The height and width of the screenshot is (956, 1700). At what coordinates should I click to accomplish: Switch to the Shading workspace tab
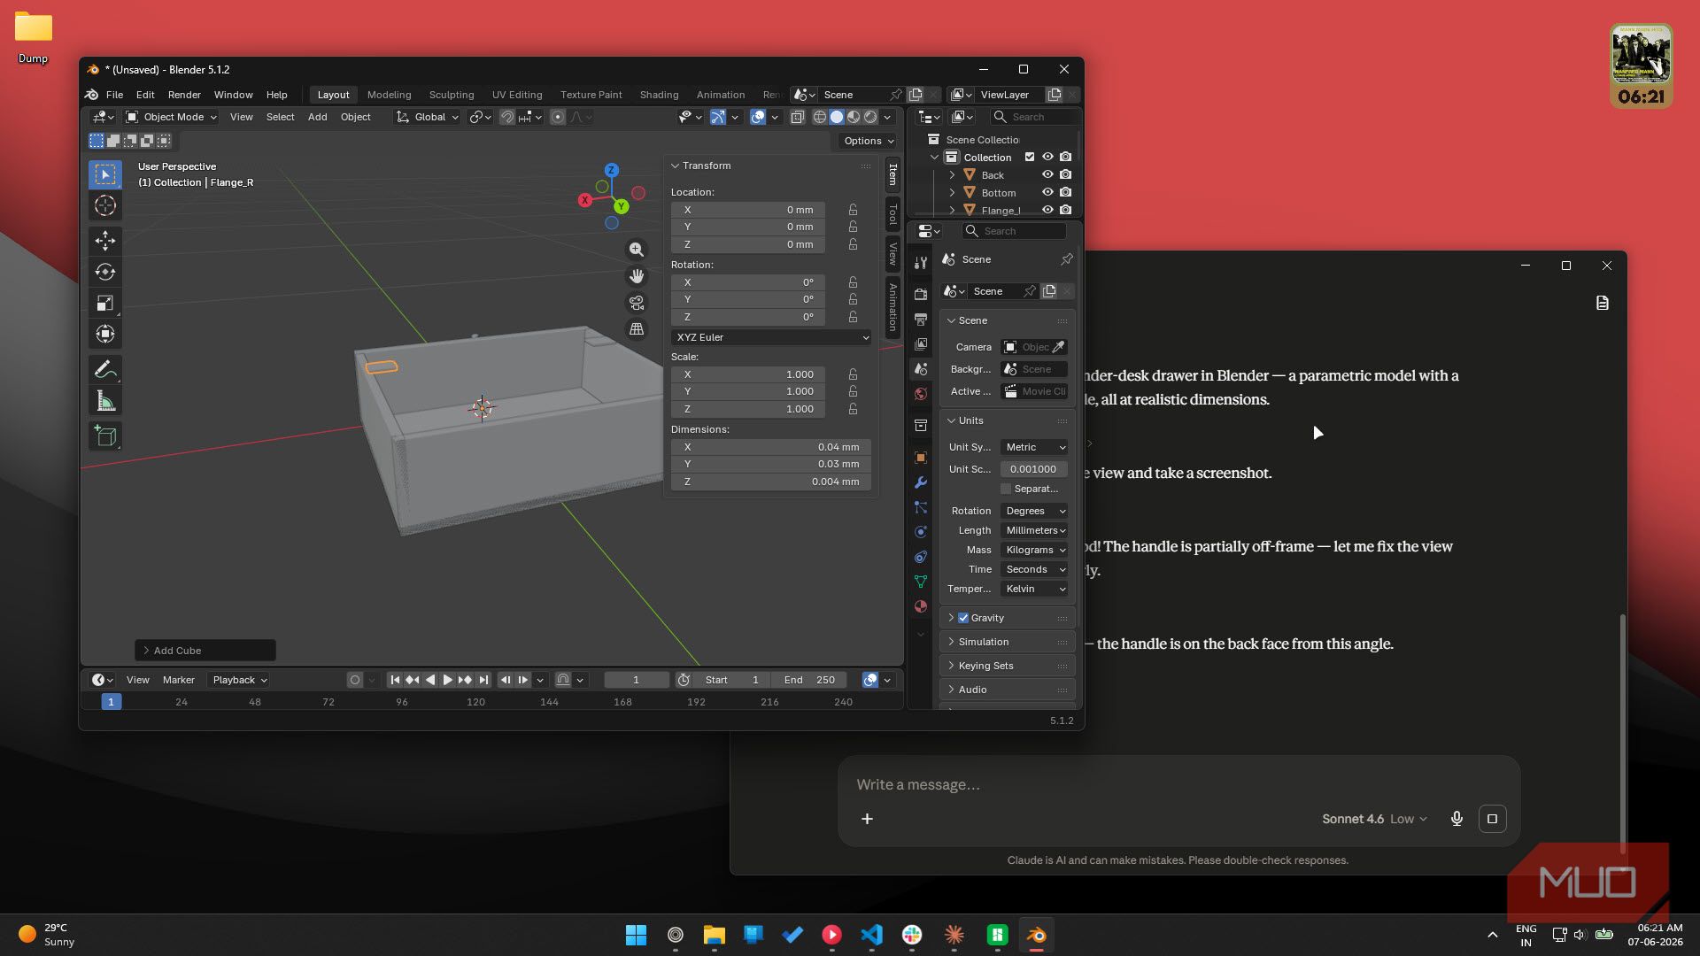tap(659, 95)
